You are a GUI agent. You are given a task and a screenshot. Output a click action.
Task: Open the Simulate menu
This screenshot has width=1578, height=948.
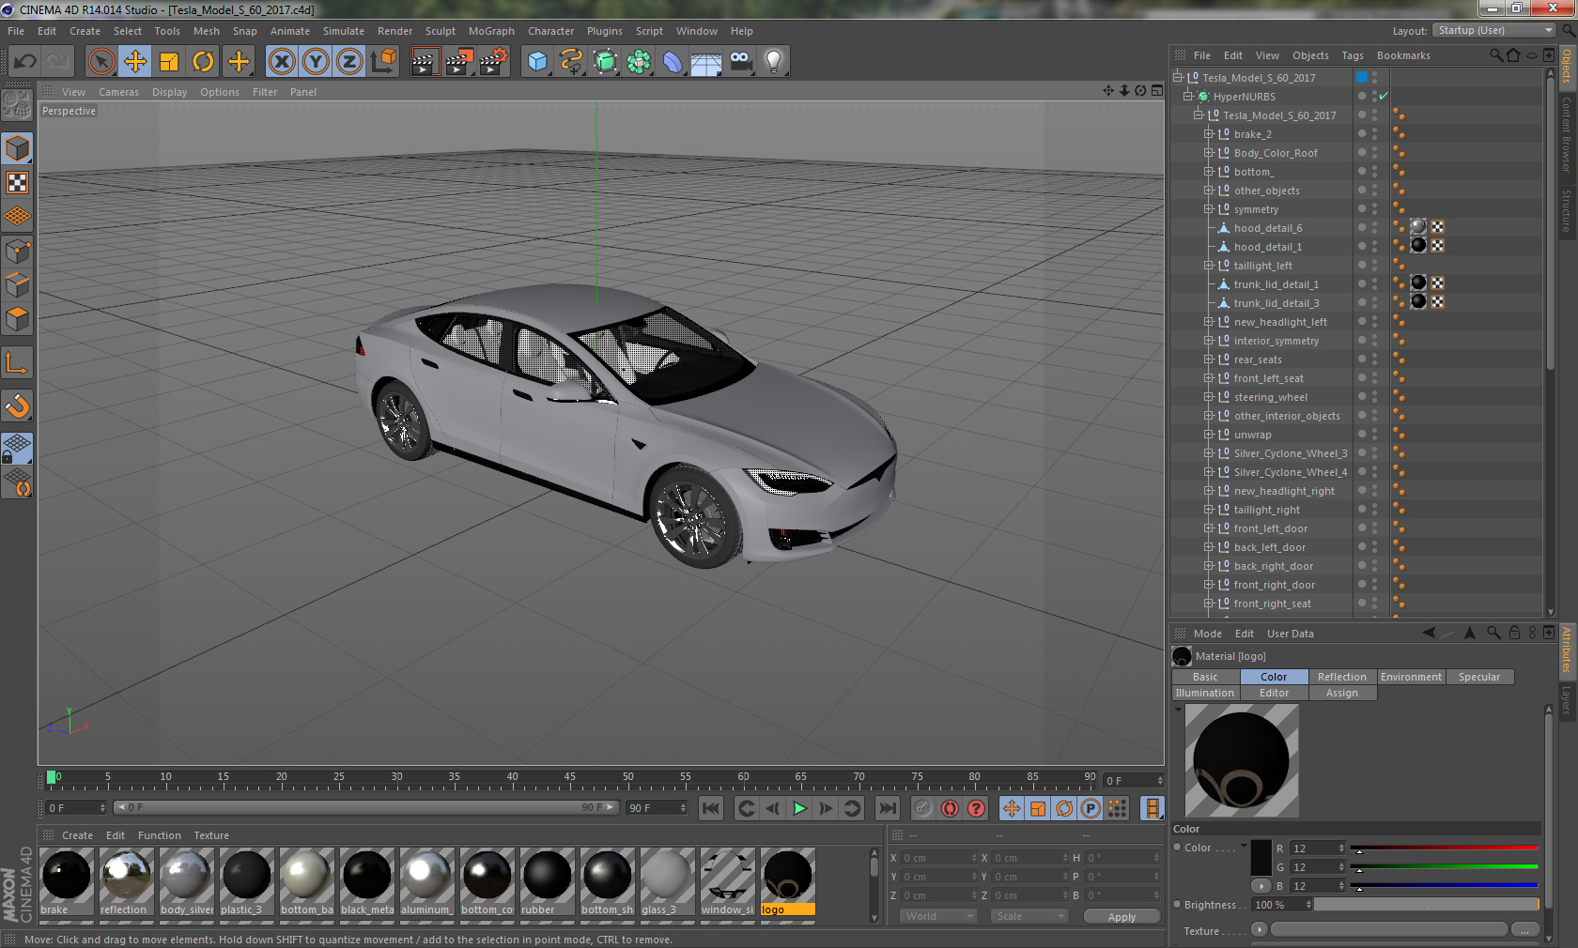click(x=344, y=31)
